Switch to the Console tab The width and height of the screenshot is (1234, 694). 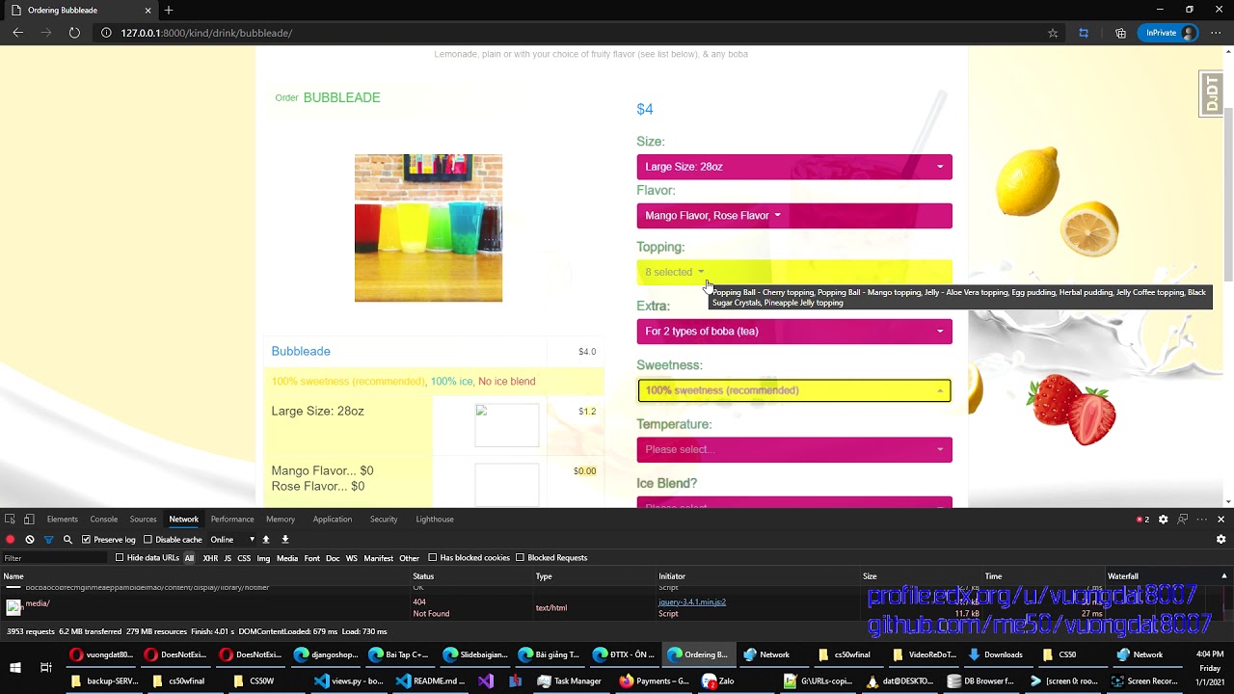[x=104, y=520]
